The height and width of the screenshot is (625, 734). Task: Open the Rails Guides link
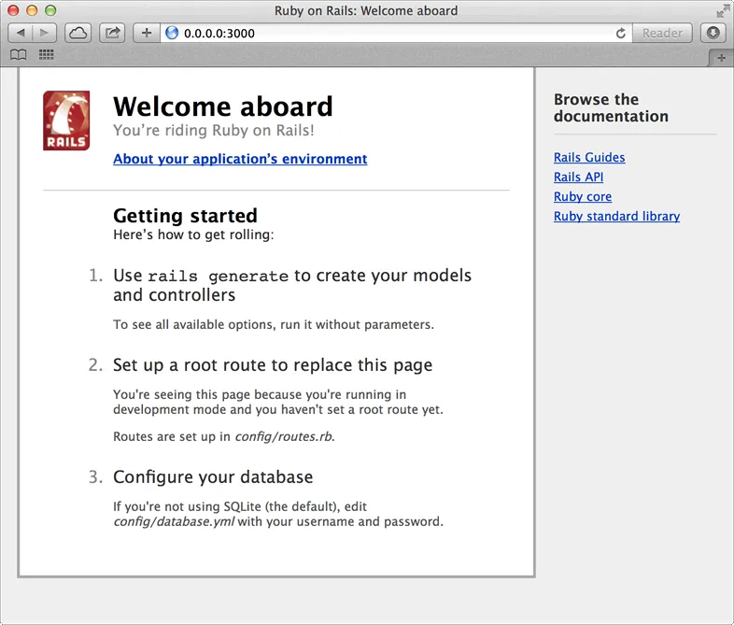[589, 157]
